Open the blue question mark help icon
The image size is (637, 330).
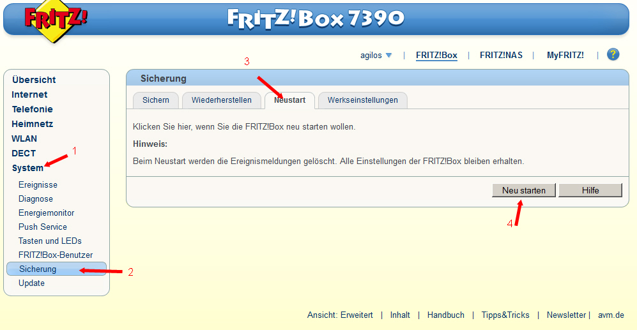pyautogui.click(x=613, y=54)
